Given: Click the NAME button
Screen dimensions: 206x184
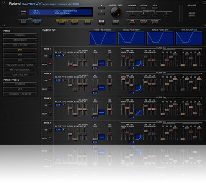Looking at the screenshot, I should click(x=24, y=14).
